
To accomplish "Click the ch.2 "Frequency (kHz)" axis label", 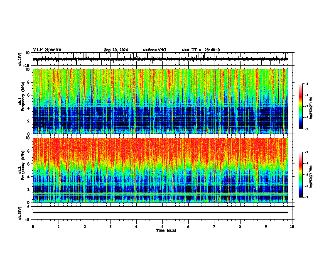I will [x=23, y=165].
